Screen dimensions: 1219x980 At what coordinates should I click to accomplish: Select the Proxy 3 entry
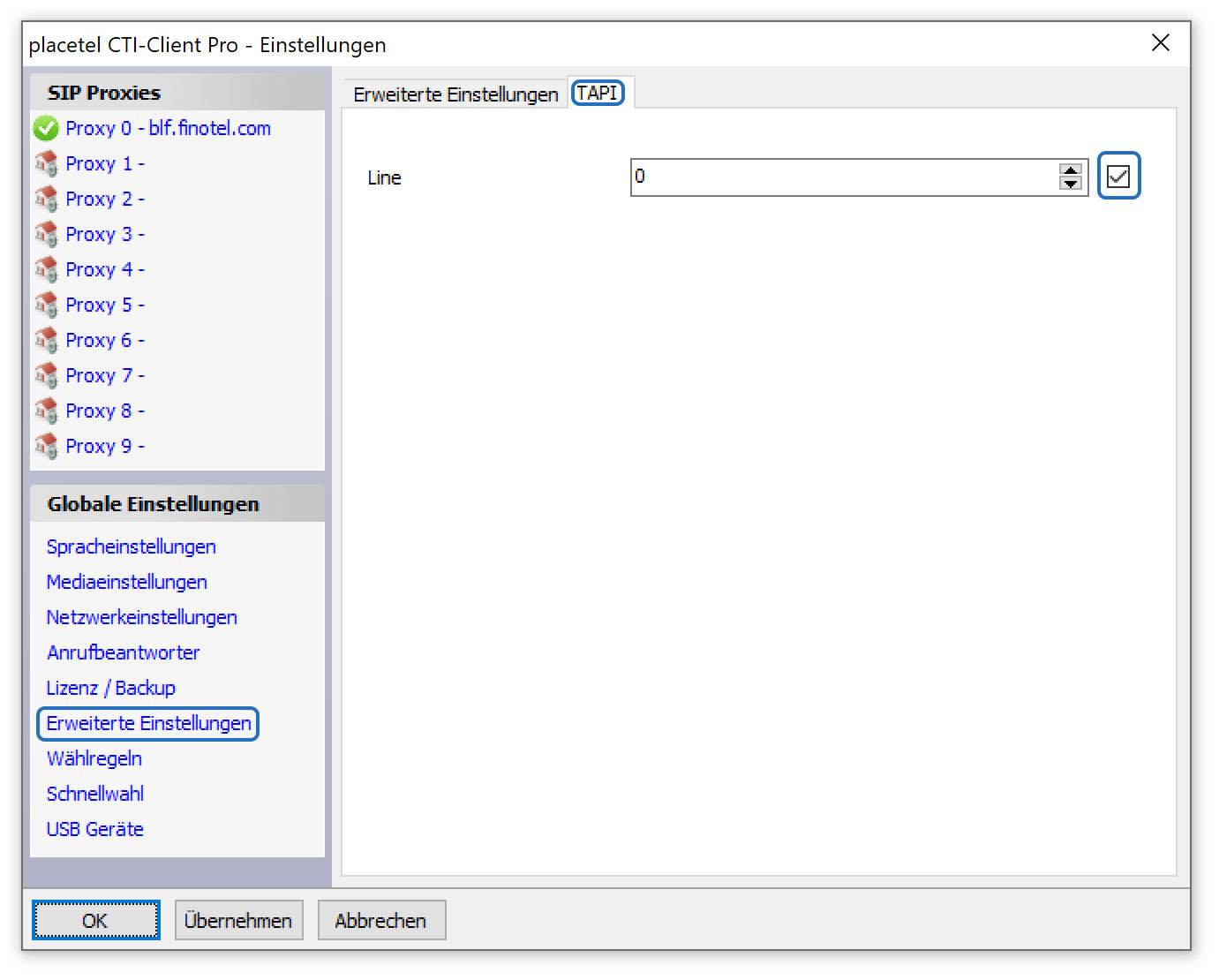tap(105, 235)
